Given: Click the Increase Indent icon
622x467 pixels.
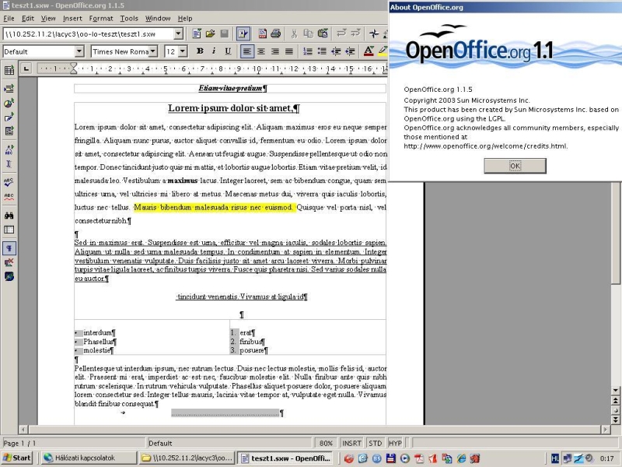Looking at the screenshot, I should [351, 51].
